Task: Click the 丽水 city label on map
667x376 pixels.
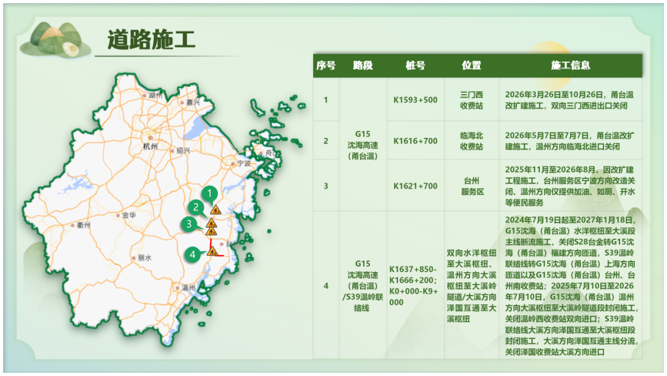Action: (x=145, y=258)
